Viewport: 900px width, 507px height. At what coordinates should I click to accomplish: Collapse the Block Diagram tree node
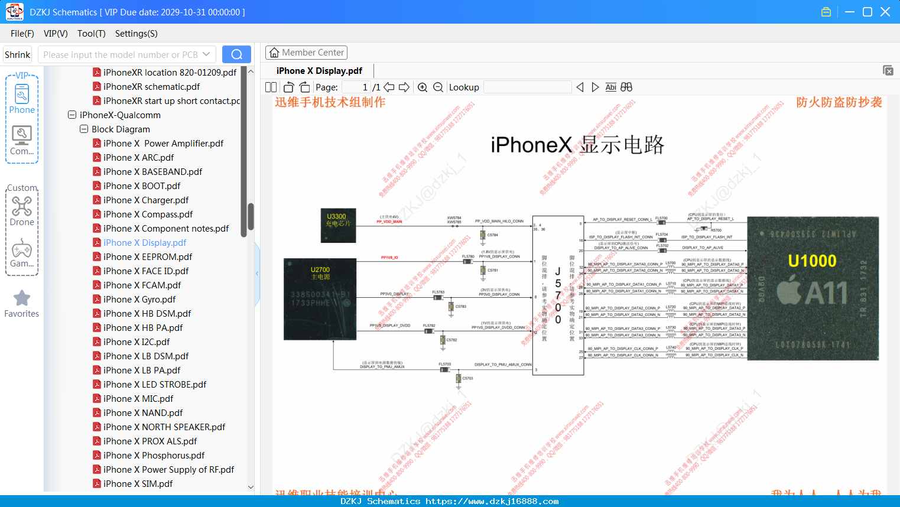click(x=84, y=129)
